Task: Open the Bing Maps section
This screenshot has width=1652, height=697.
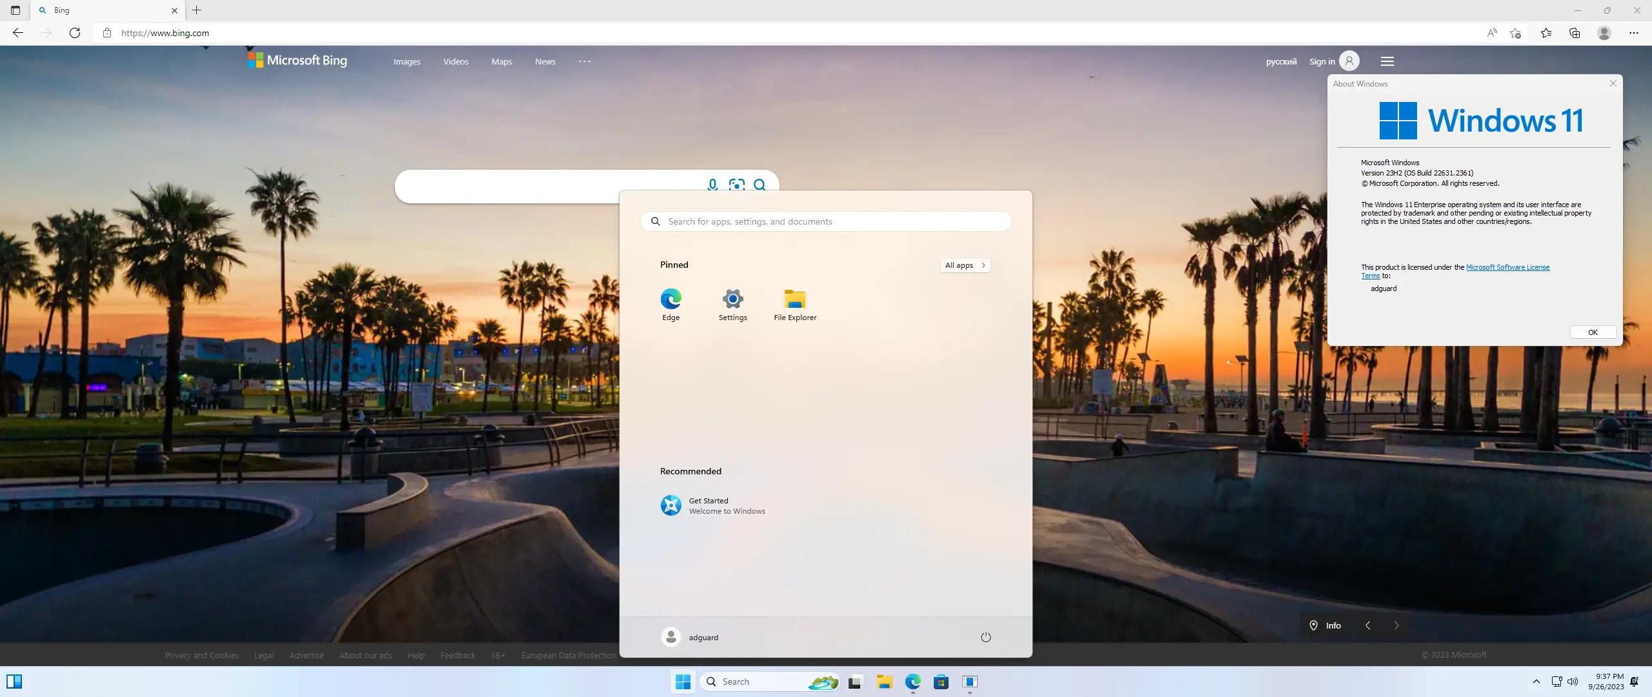Action: tap(501, 62)
